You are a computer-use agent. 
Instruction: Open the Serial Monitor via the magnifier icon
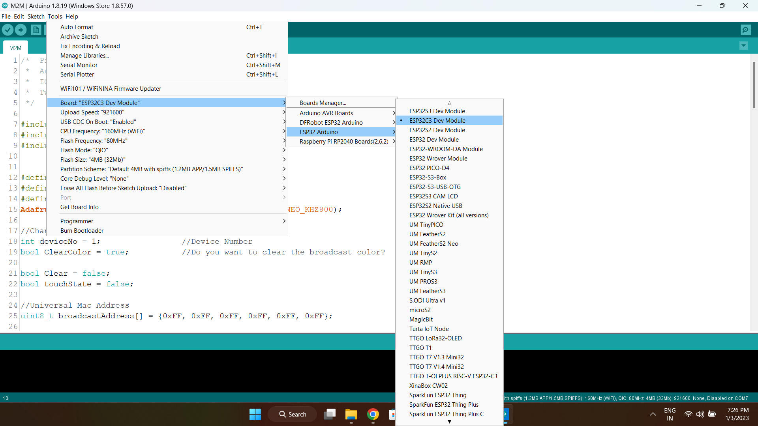(x=746, y=30)
